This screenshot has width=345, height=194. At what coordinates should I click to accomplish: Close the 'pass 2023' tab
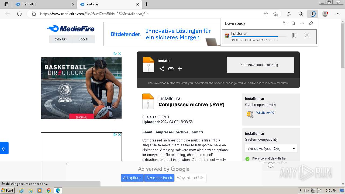tap(73, 4)
